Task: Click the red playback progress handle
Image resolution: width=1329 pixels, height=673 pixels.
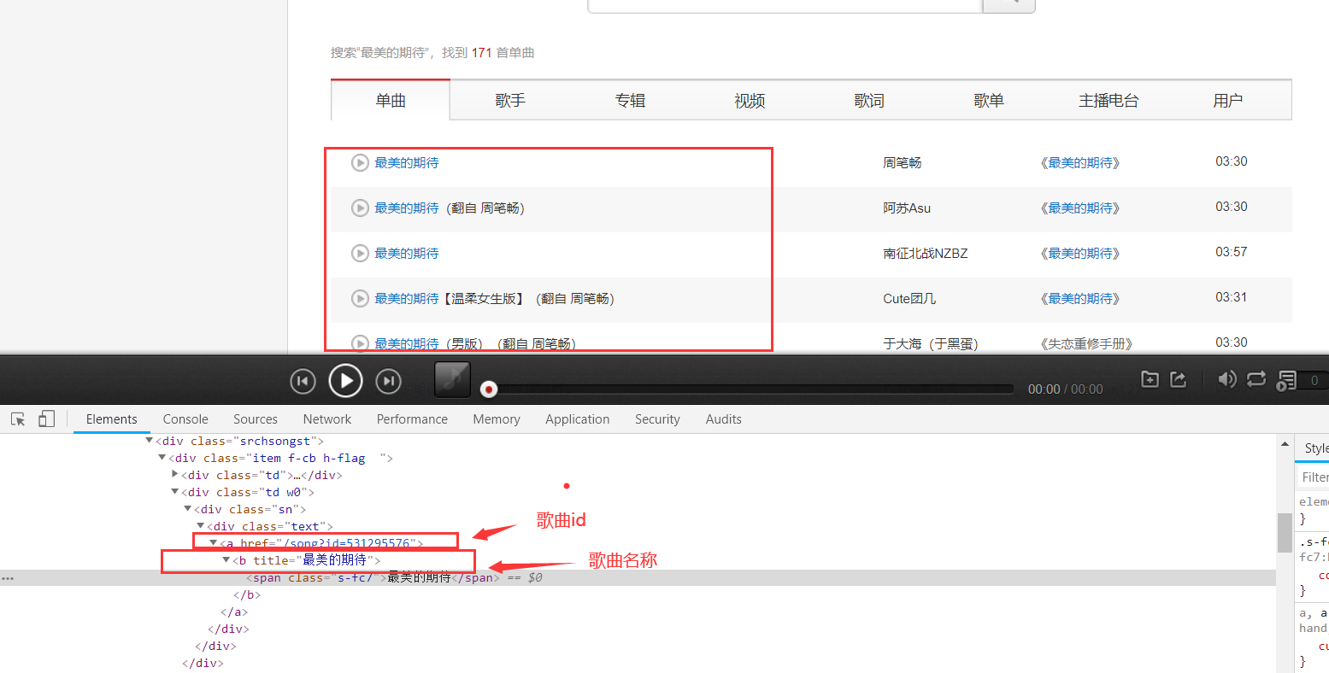Action: [x=489, y=389]
